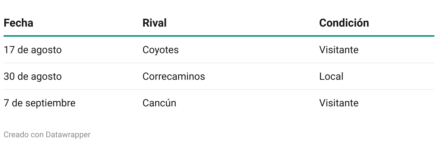Click Visitante in the Cancún row
Viewport: 438px width, 143px height.
coord(339,103)
